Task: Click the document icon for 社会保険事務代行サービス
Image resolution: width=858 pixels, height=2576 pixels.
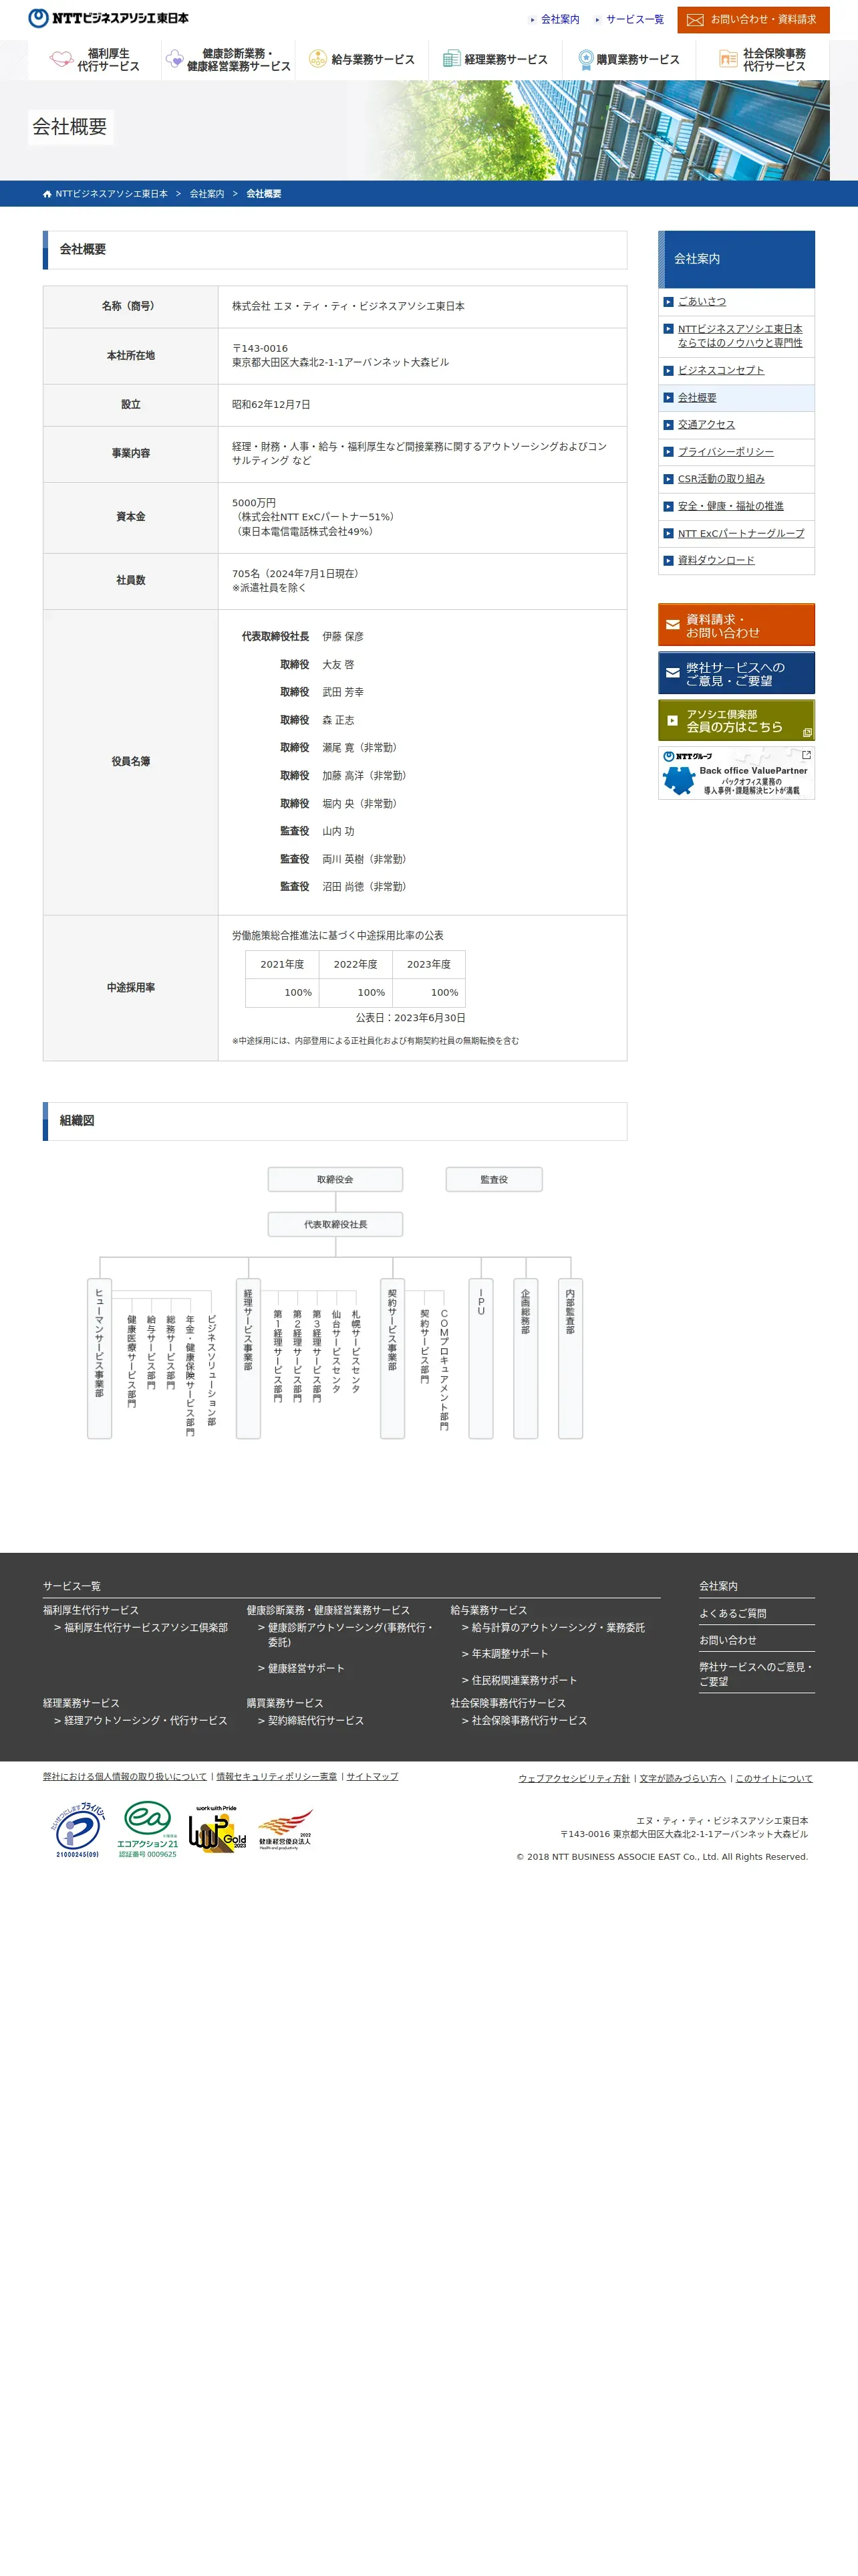Action: click(x=728, y=59)
